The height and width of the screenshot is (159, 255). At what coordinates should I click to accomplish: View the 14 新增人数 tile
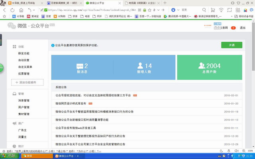pos(144,67)
